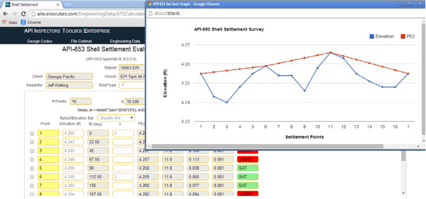This screenshot has width=426, height=199.
Task: Open the Chrome bookmark with Google icon
Action: [31, 22]
